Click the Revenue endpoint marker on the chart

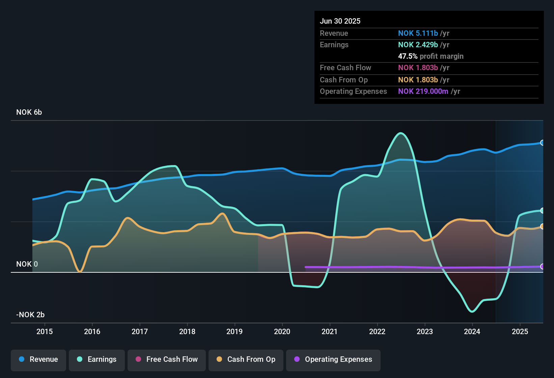pos(543,143)
